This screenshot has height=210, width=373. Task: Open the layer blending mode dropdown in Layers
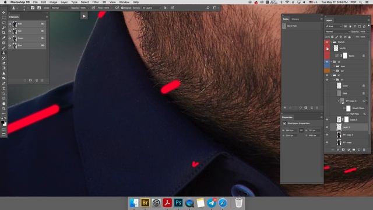tap(337, 32)
